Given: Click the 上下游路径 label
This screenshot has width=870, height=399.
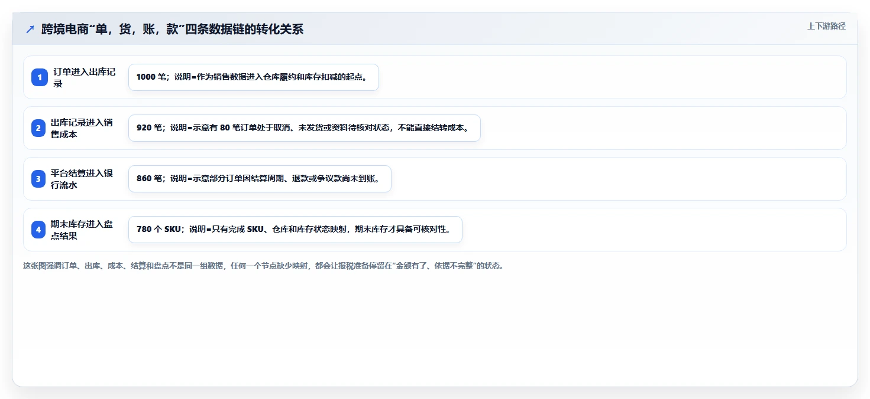Looking at the screenshot, I should [826, 26].
